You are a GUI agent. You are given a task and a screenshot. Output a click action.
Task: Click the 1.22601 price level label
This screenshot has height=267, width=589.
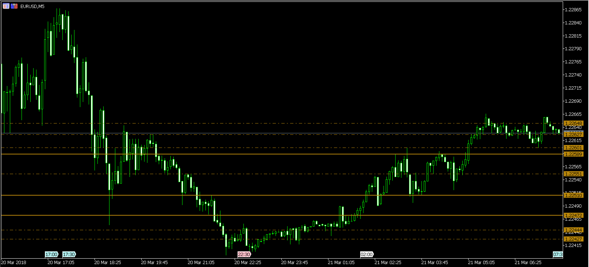pyautogui.click(x=573, y=148)
